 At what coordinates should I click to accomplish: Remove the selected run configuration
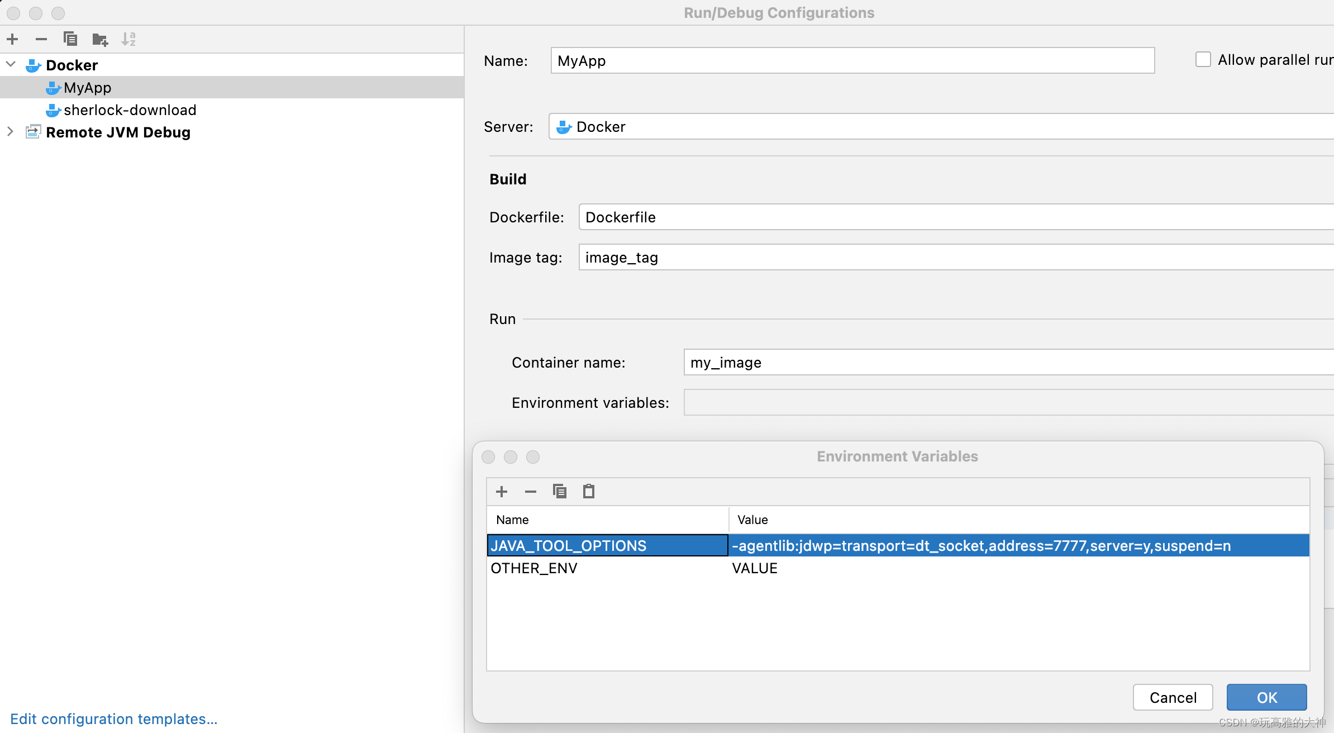[41, 39]
